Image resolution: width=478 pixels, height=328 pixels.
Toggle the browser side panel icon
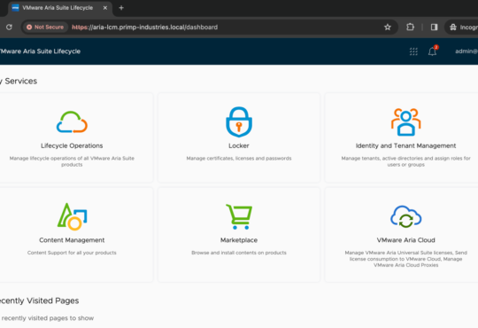[x=434, y=27]
